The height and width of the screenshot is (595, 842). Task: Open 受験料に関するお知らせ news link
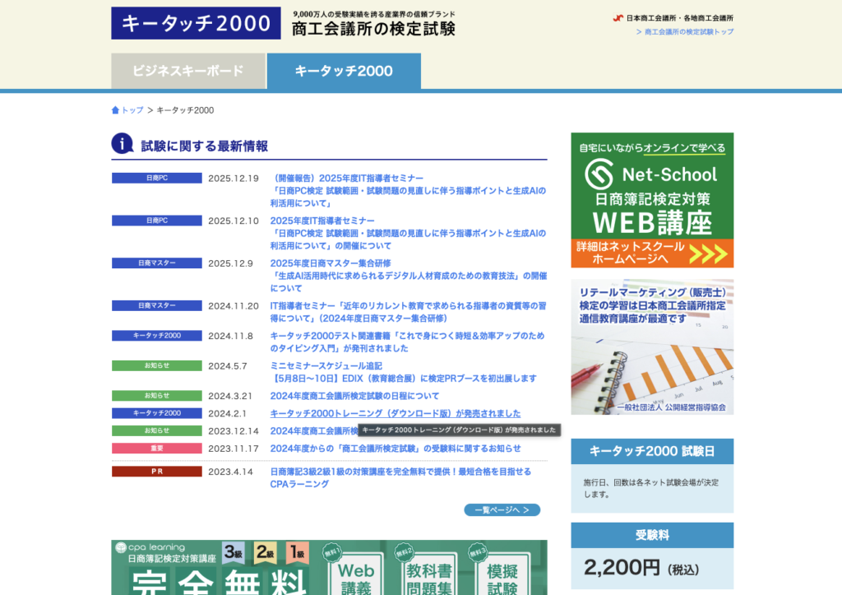point(396,449)
